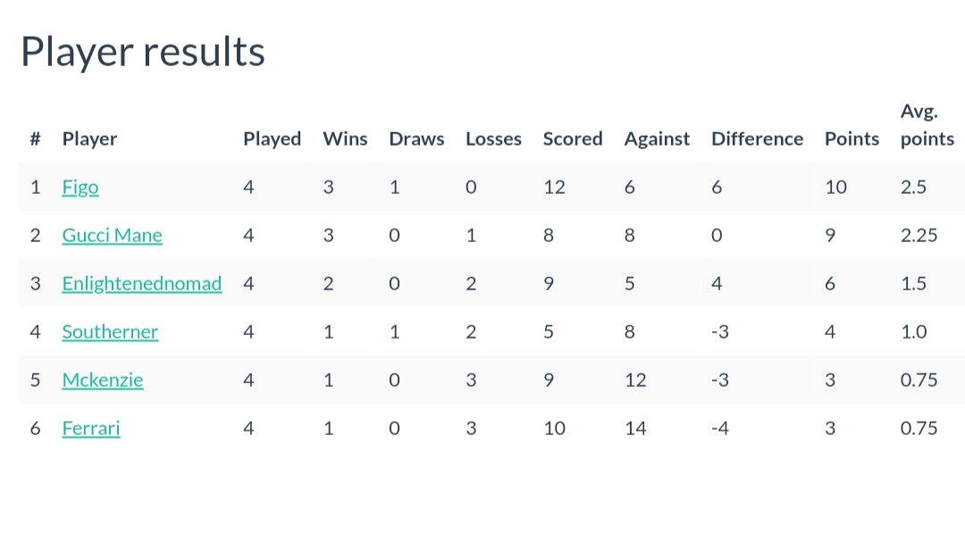The width and height of the screenshot is (965, 560).
Task: Click the Losses column header
Action: point(493,138)
